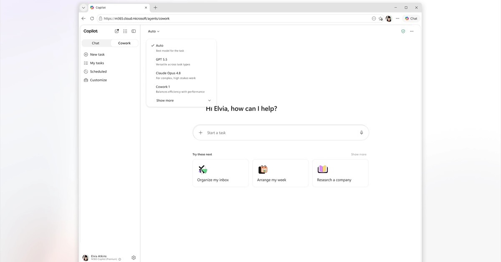The width and height of the screenshot is (501, 262).
Task: Click the Try these next label
Action: coord(202,154)
